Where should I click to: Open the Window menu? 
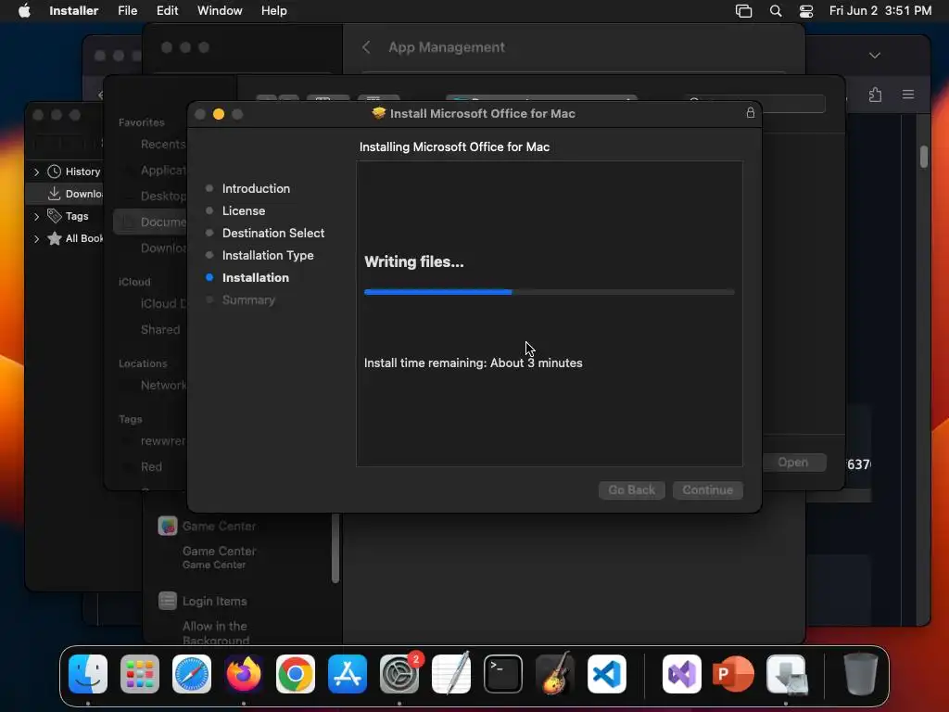(220, 11)
